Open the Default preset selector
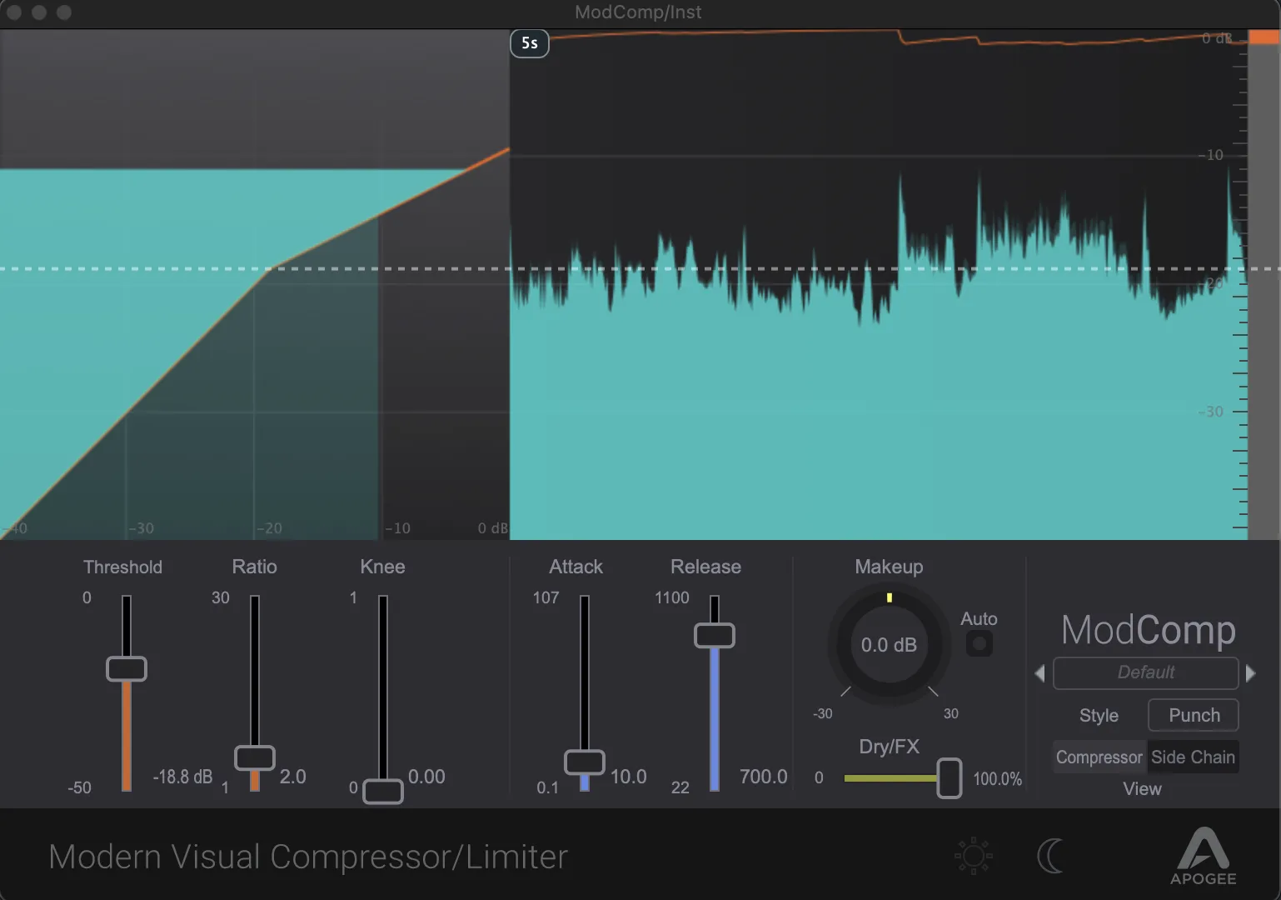 (x=1145, y=672)
